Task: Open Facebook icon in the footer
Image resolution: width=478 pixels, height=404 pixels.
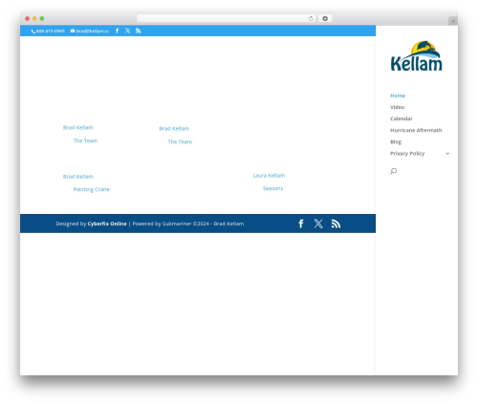Action: [301, 223]
